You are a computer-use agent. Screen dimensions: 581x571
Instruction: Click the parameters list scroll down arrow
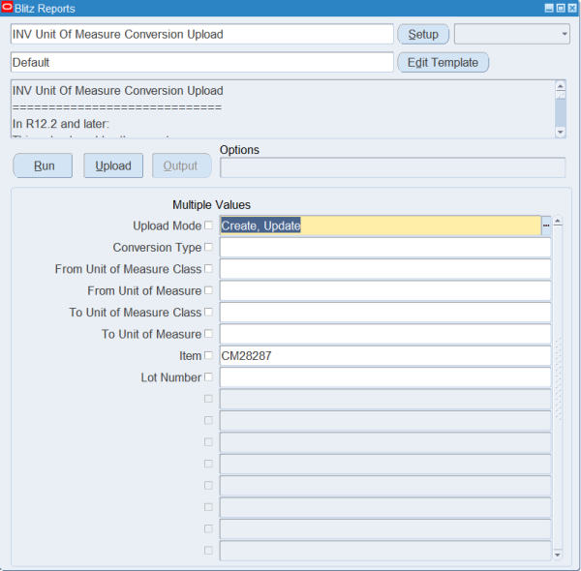(558, 555)
